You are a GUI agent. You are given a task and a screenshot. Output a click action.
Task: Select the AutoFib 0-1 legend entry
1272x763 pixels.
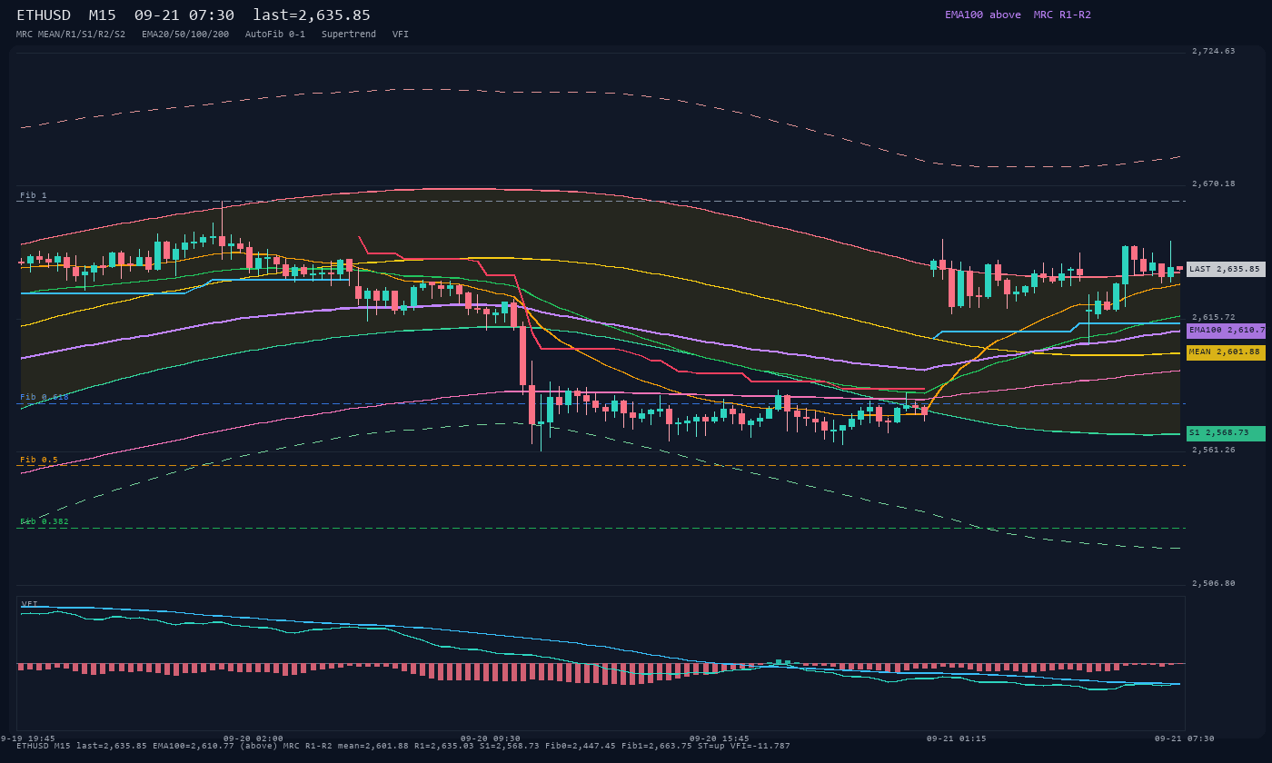pos(275,35)
